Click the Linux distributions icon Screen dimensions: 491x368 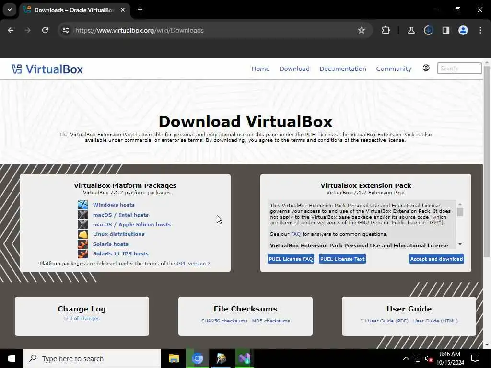click(x=82, y=234)
